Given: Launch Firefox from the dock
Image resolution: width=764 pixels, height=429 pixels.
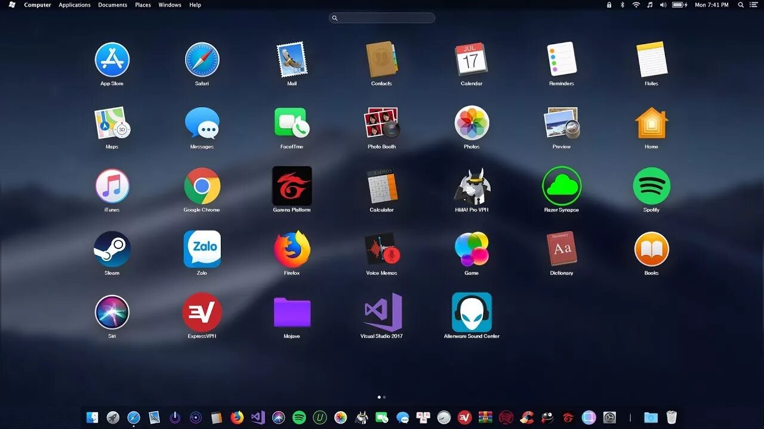Looking at the screenshot, I should [x=236, y=417].
